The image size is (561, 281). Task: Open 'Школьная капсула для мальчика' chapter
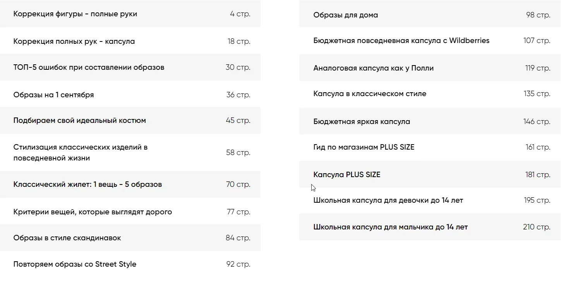[x=390, y=227]
